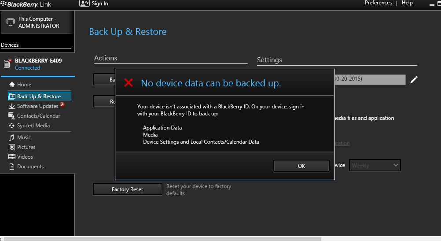
Task: Click the Connected status text
Action: pyautogui.click(x=27, y=68)
